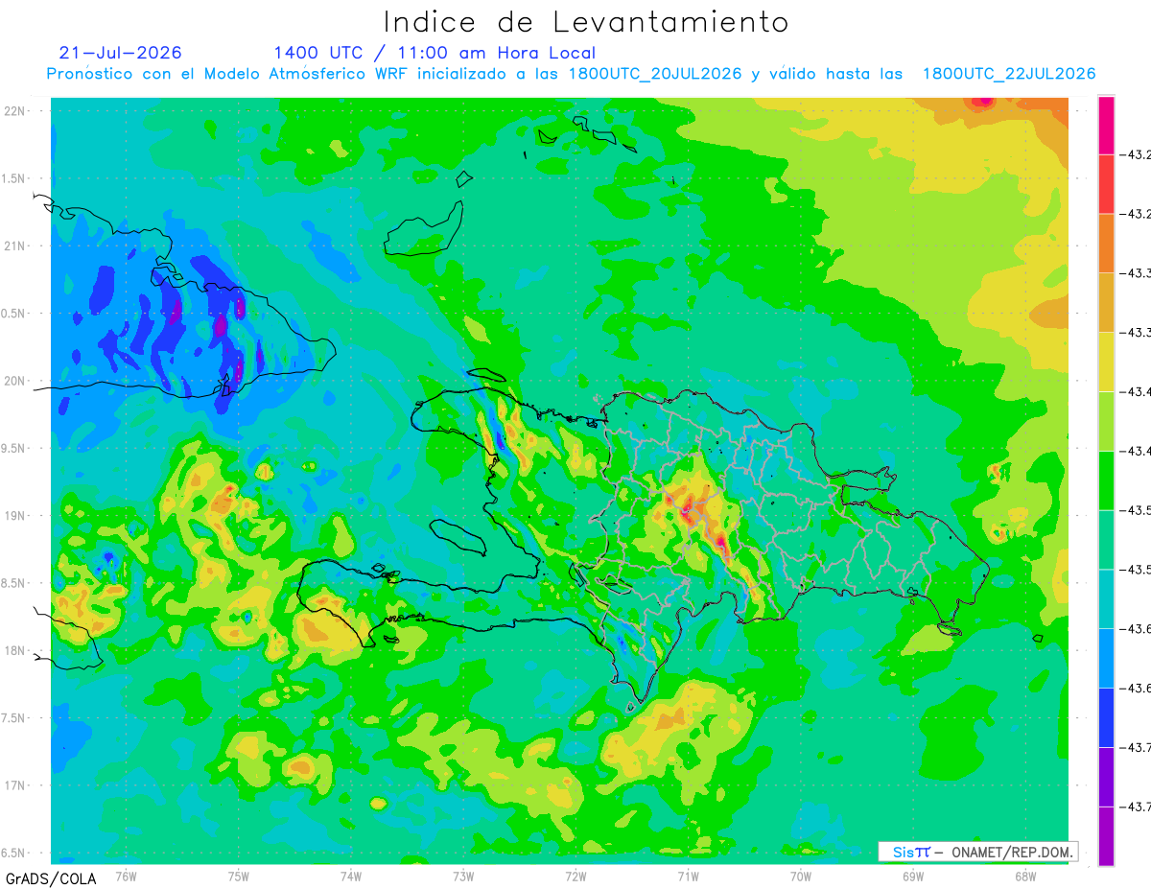1151x889 pixels.
Task: Pick the amber-gold swatch in the color scale
Action: pyautogui.click(x=1106, y=302)
